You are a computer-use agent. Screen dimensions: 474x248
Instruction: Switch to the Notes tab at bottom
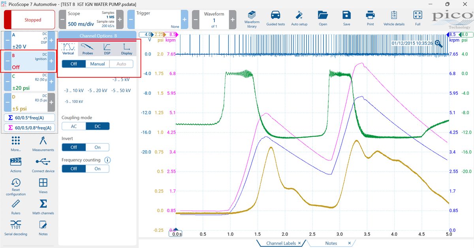click(x=331, y=243)
